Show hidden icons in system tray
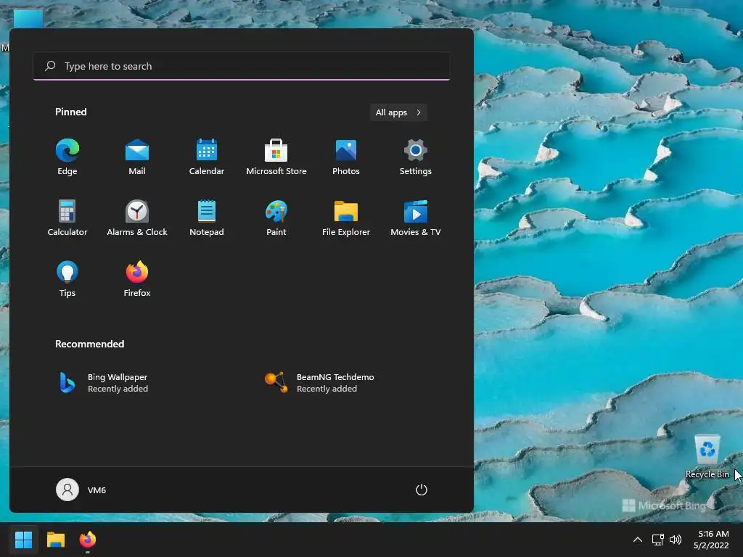Image resolution: width=743 pixels, height=557 pixels. [638, 540]
